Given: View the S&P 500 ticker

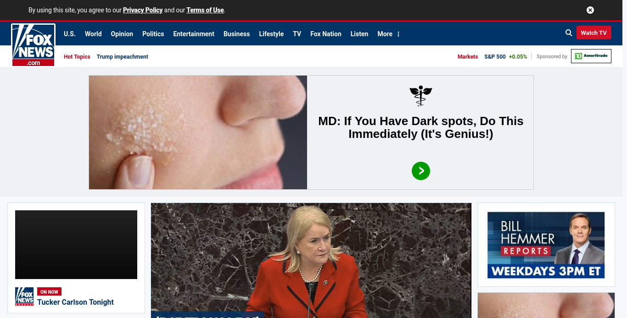Looking at the screenshot, I should click(495, 57).
